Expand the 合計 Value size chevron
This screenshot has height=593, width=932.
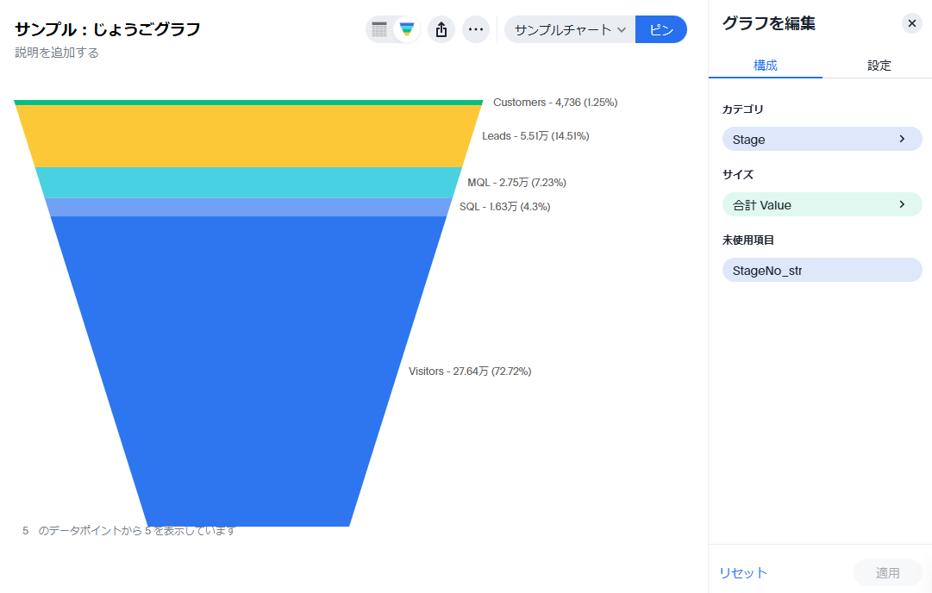click(x=902, y=204)
